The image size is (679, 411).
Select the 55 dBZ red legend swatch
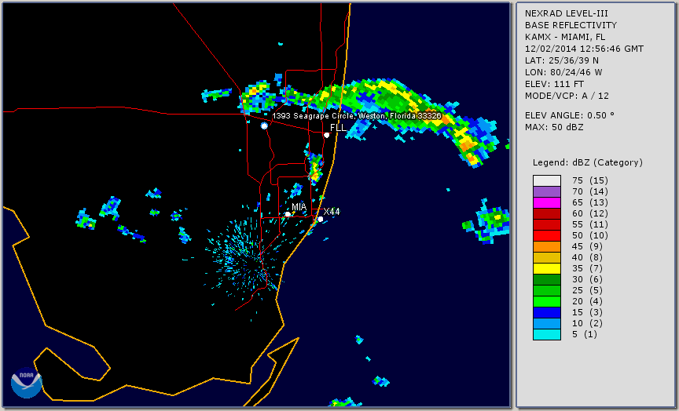pos(546,225)
